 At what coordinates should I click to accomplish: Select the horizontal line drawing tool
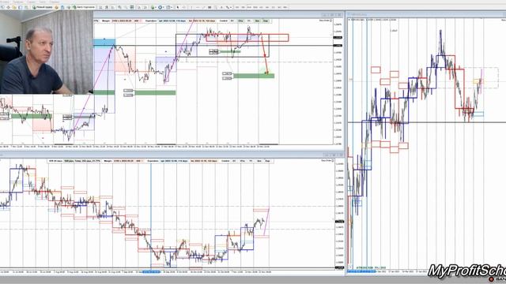198,7
